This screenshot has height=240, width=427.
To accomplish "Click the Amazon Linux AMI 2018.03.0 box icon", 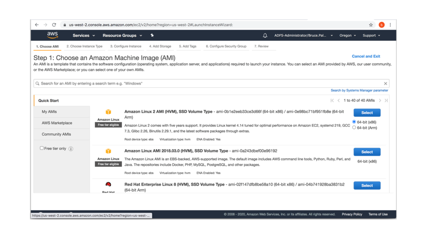I will 108,151.
